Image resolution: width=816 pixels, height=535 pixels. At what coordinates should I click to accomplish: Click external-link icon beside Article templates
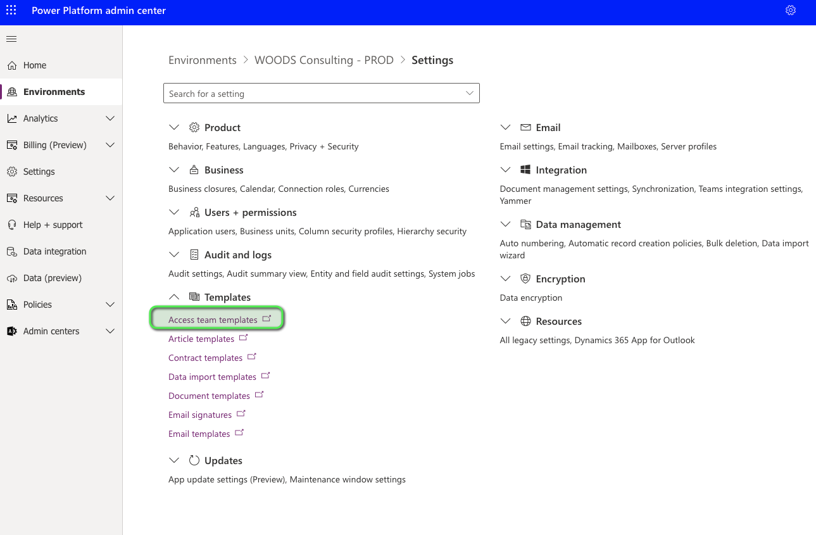coord(244,338)
